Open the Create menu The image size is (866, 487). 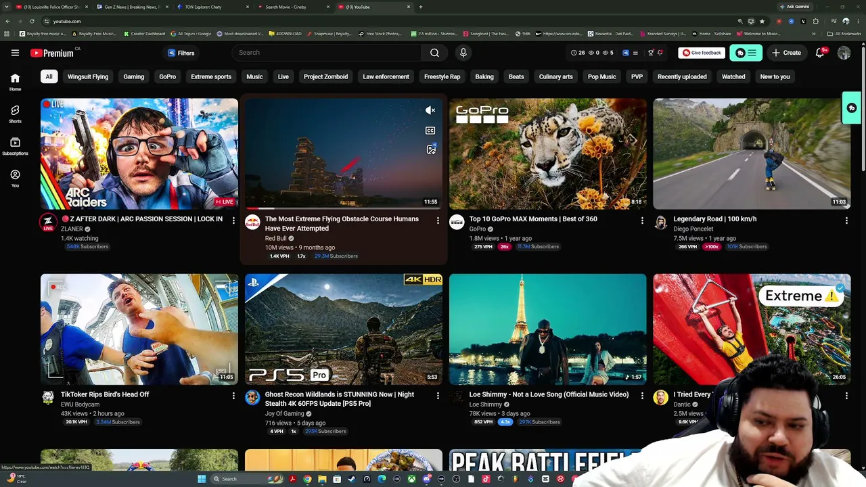point(786,53)
